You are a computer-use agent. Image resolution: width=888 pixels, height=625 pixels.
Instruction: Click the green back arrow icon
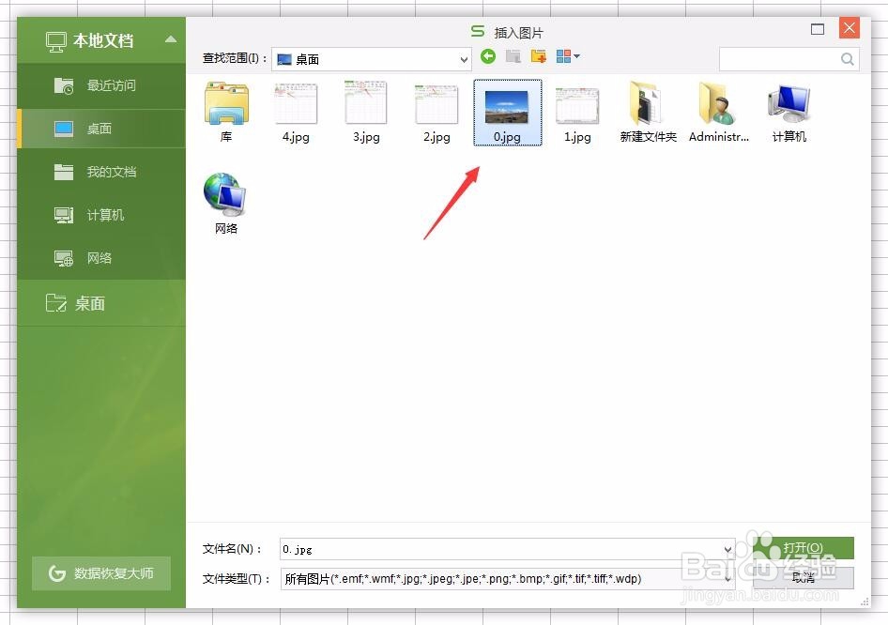pyautogui.click(x=487, y=56)
